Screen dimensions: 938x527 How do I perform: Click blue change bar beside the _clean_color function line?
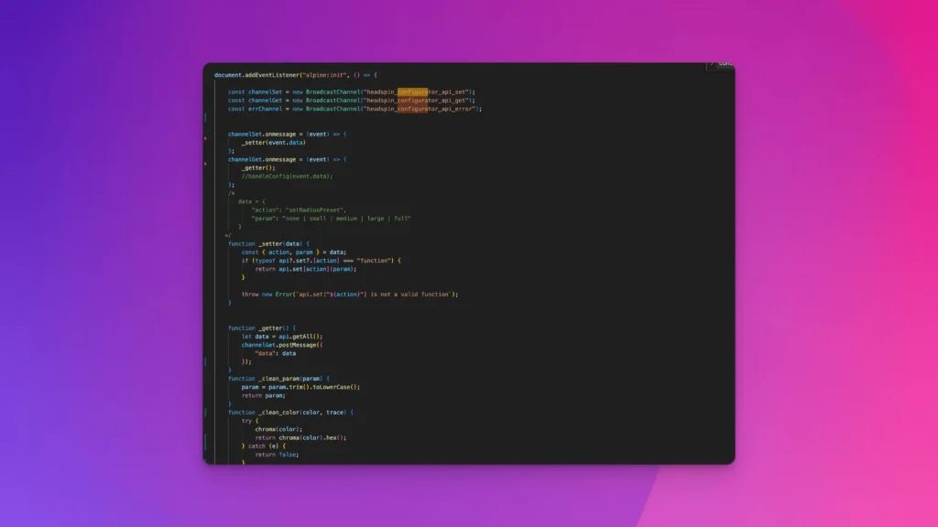coord(205,413)
